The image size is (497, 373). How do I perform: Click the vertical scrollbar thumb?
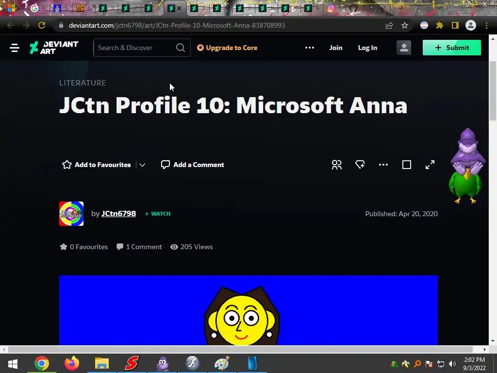point(493,91)
